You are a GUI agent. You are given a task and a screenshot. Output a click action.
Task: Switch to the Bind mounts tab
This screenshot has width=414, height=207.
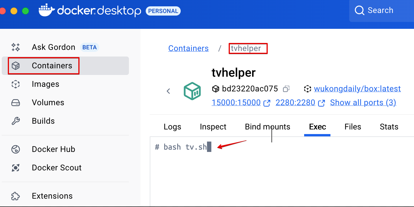click(267, 127)
